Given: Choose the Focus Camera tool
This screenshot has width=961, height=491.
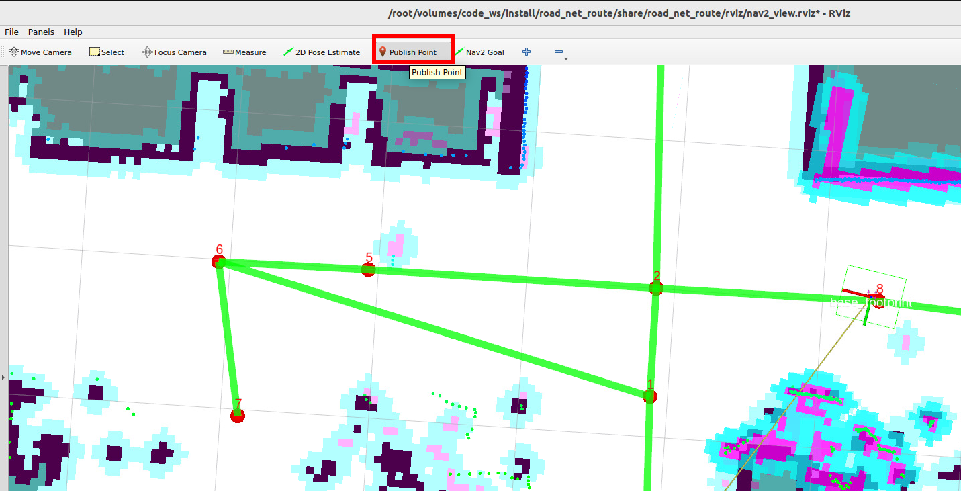Looking at the screenshot, I should (x=174, y=52).
